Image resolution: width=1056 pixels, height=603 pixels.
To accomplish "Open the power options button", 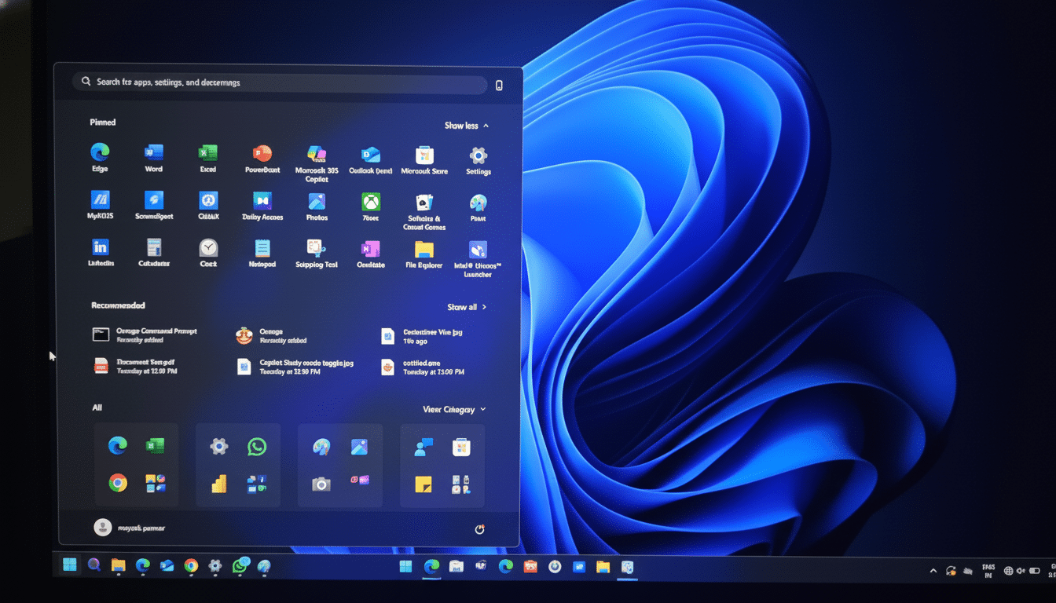I will click(479, 528).
